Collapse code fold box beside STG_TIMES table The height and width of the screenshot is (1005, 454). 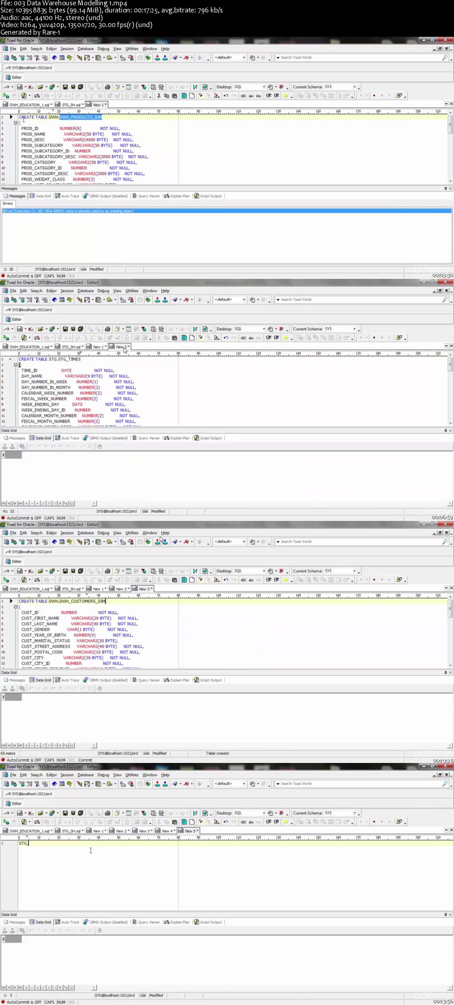[16, 365]
